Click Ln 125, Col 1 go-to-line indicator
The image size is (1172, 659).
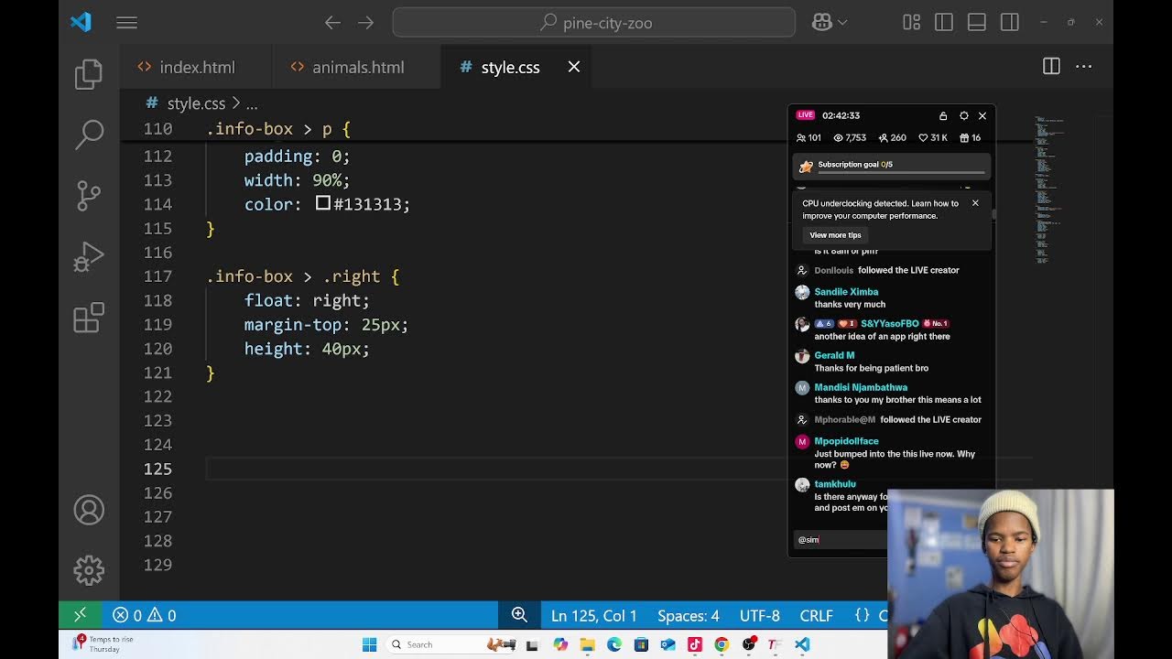click(x=594, y=615)
